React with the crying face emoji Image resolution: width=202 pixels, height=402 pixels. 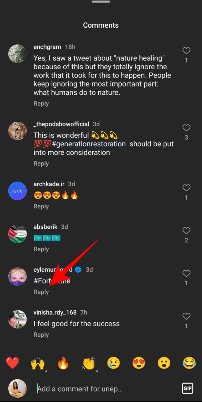[x=114, y=363]
